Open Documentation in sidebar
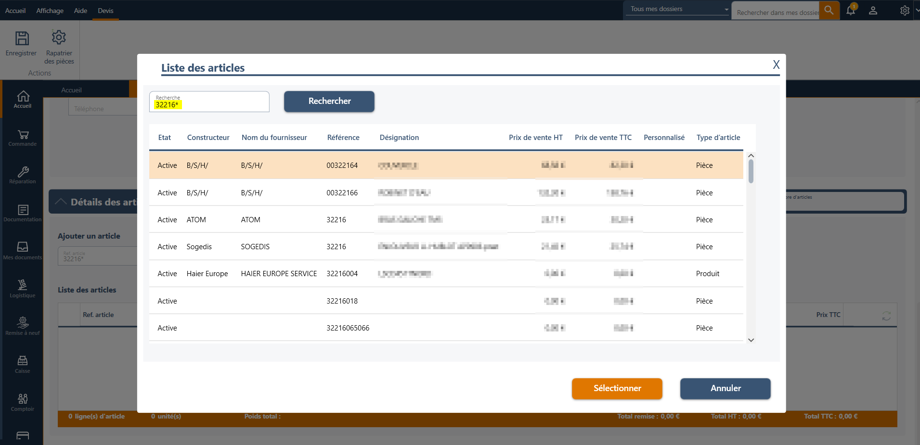Image resolution: width=920 pixels, height=445 pixels. (23, 214)
